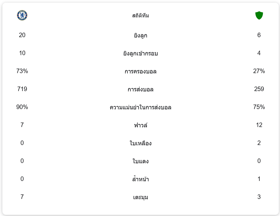Click the opponent's 27% possession value
Screen dimensions: 280x216
[x=259, y=71]
